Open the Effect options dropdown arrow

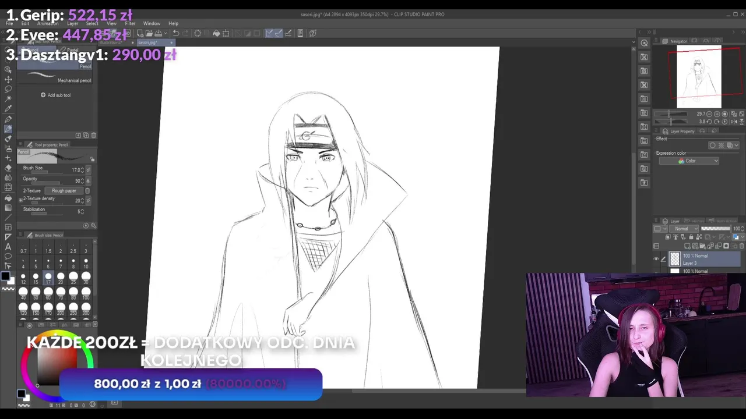737,145
